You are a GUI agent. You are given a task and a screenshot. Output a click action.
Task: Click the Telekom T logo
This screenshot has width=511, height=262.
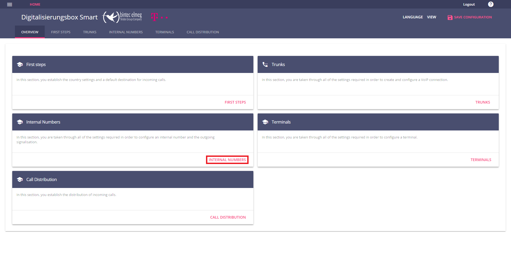coord(159,17)
